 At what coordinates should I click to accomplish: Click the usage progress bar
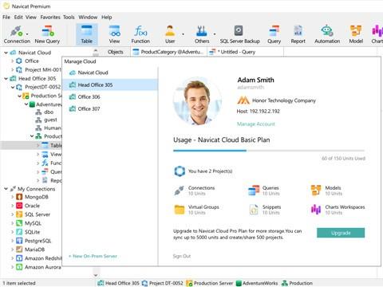[x=269, y=151]
